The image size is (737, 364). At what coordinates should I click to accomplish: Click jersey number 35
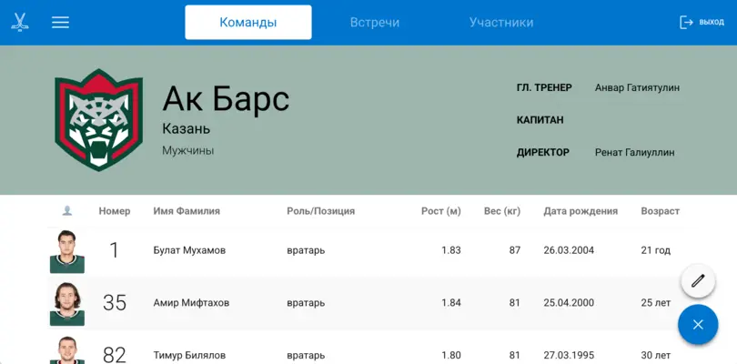[115, 303]
